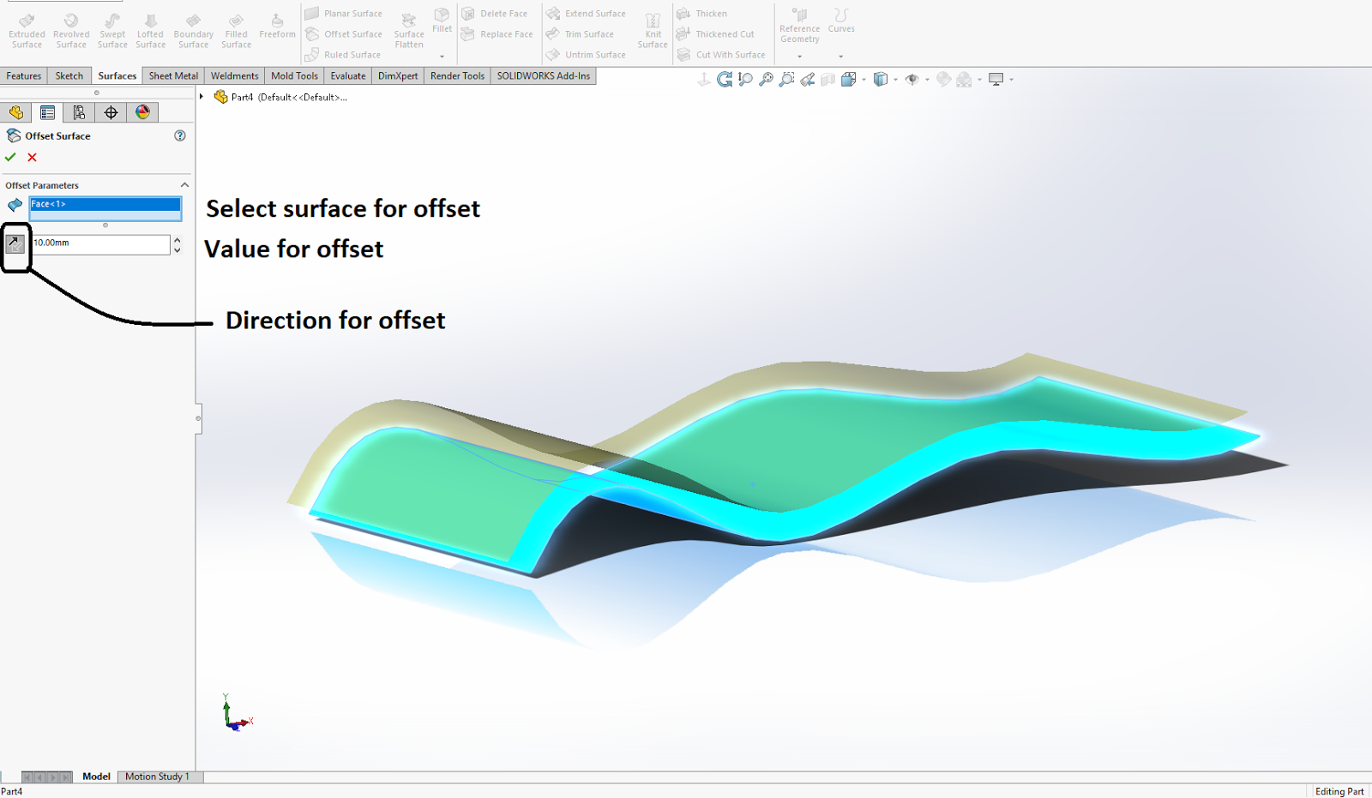Screen dimensions: 1372x798
Task: Switch to the Mold Tools tab
Action: tap(294, 75)
